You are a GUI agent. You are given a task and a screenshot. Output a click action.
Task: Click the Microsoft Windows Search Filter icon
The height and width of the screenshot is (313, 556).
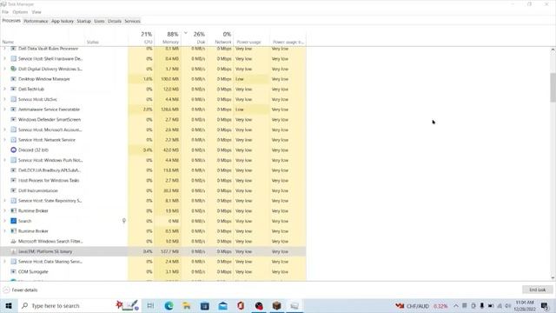tap(14, 242)
